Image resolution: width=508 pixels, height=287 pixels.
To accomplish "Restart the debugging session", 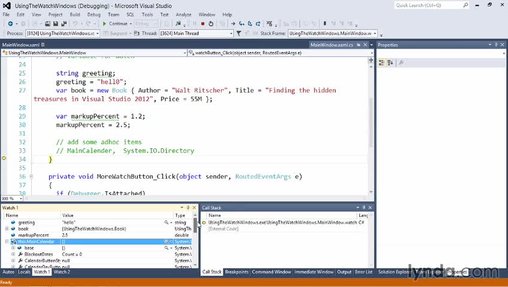I will pos(211,23).
